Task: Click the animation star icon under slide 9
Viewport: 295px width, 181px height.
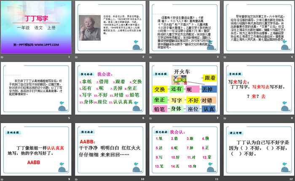Action: (2, 179)
